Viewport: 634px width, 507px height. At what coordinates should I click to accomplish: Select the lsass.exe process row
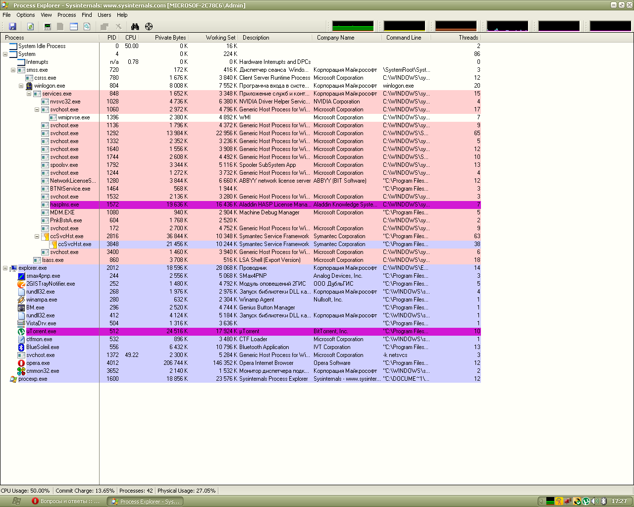coord(240,260)
